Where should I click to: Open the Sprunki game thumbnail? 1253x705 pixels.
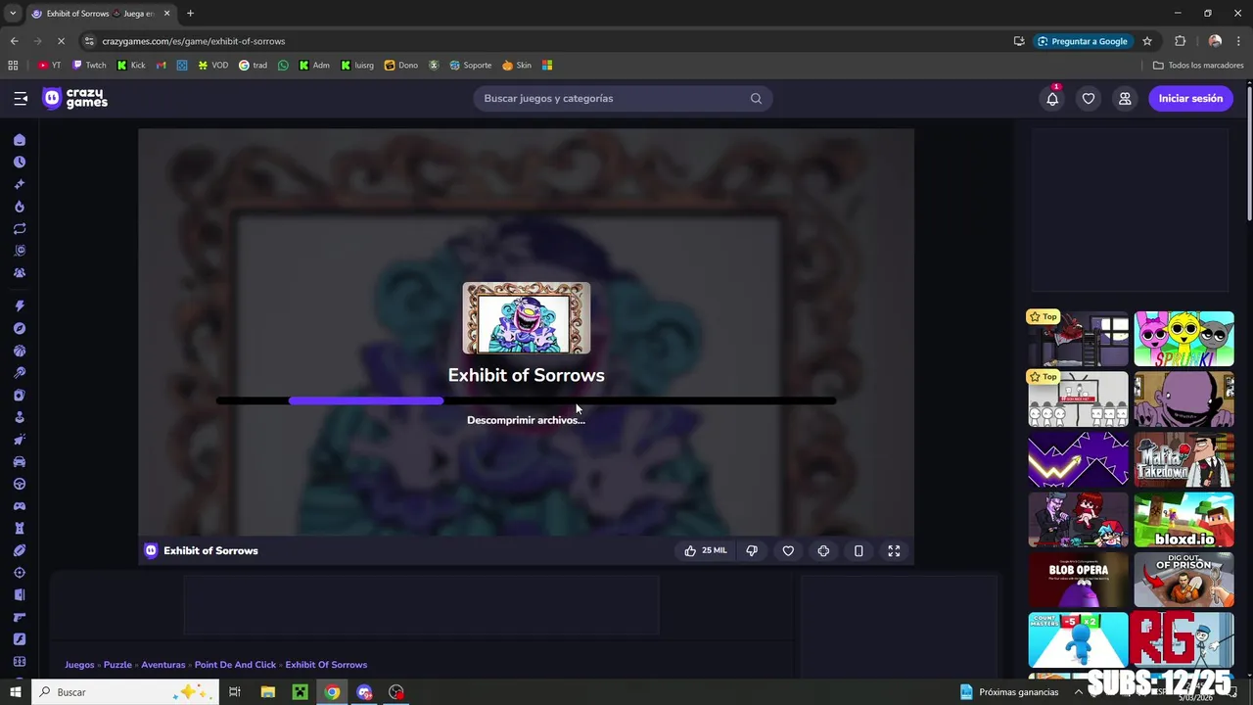click(1183, 339)
